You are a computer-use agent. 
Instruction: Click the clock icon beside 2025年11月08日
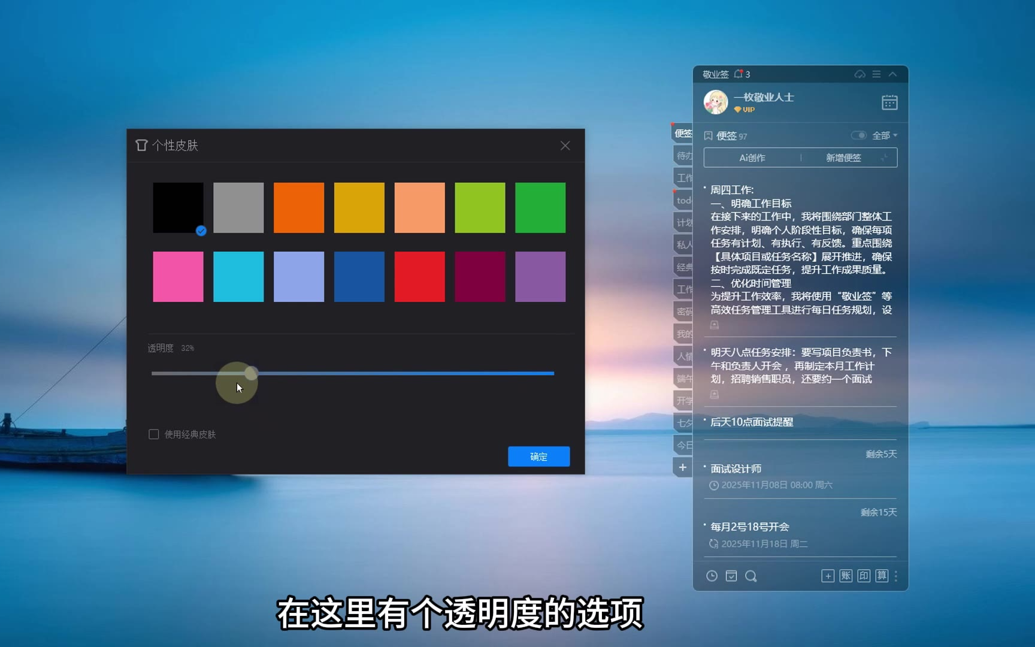[714, 485]
